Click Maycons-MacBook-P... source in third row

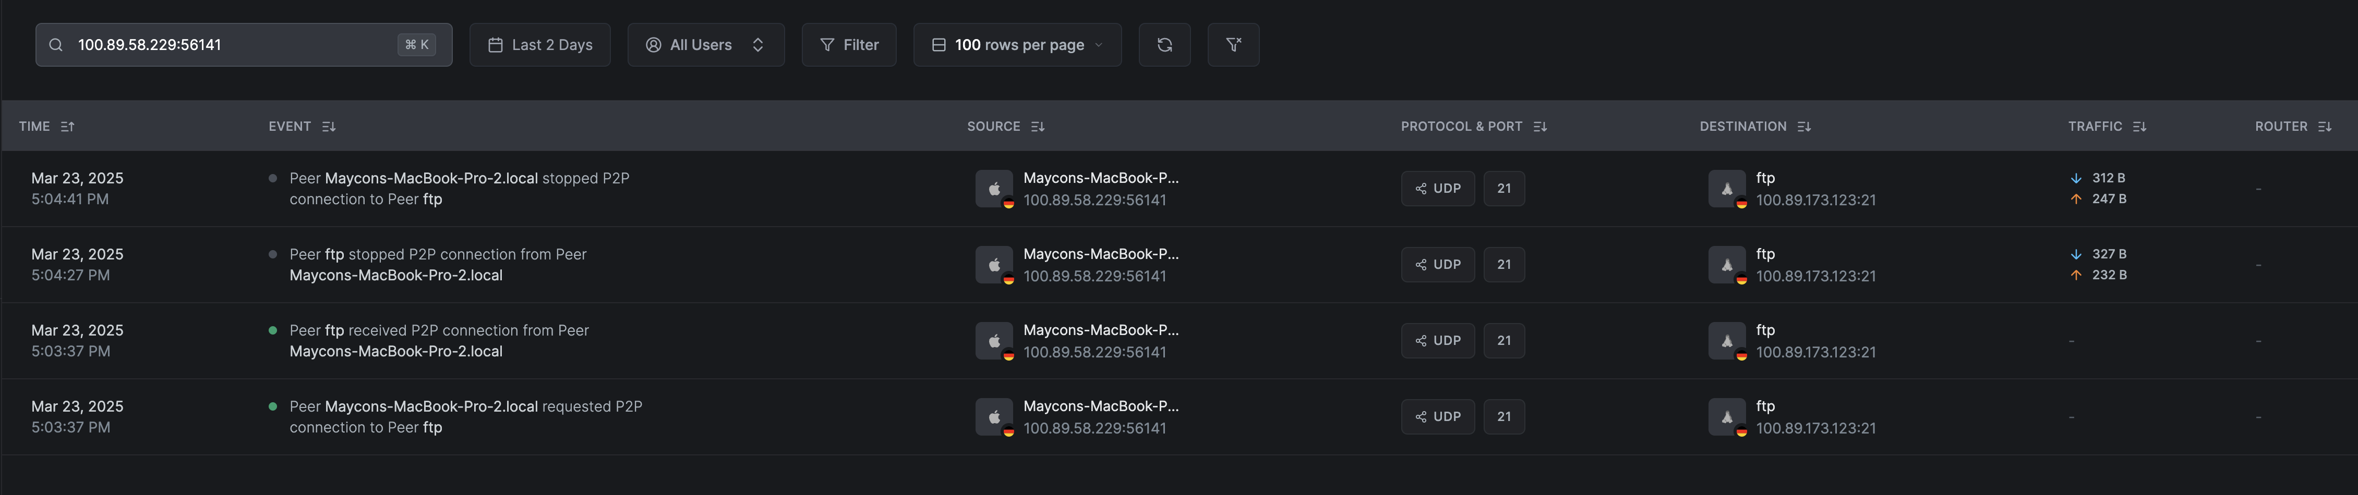click(x=1100, y=330)
